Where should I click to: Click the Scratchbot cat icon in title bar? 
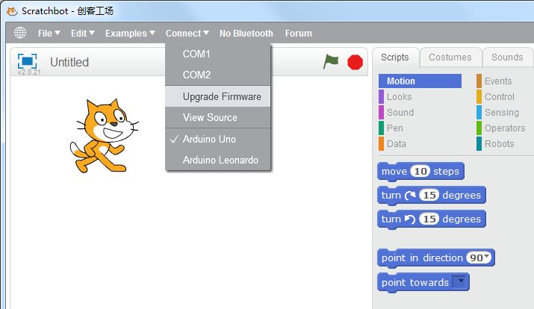[12, 11]
